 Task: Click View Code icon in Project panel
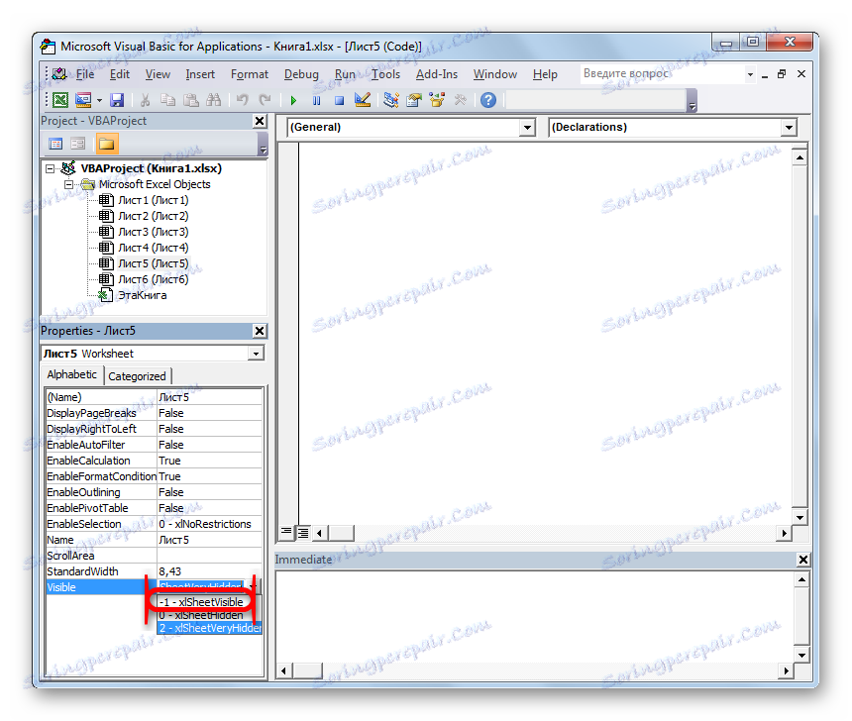(55, 144)
